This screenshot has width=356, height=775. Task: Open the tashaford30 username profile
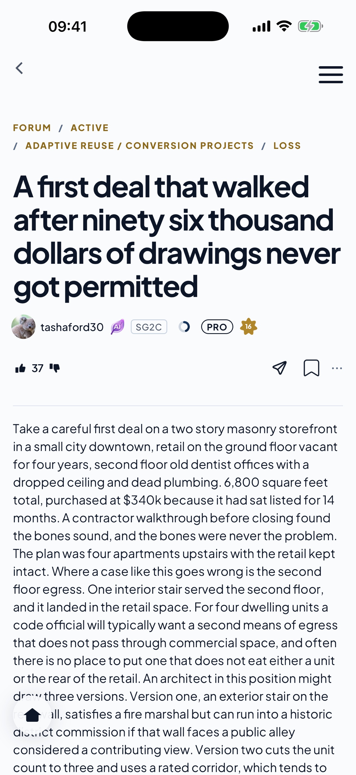[x=72, y=327]
